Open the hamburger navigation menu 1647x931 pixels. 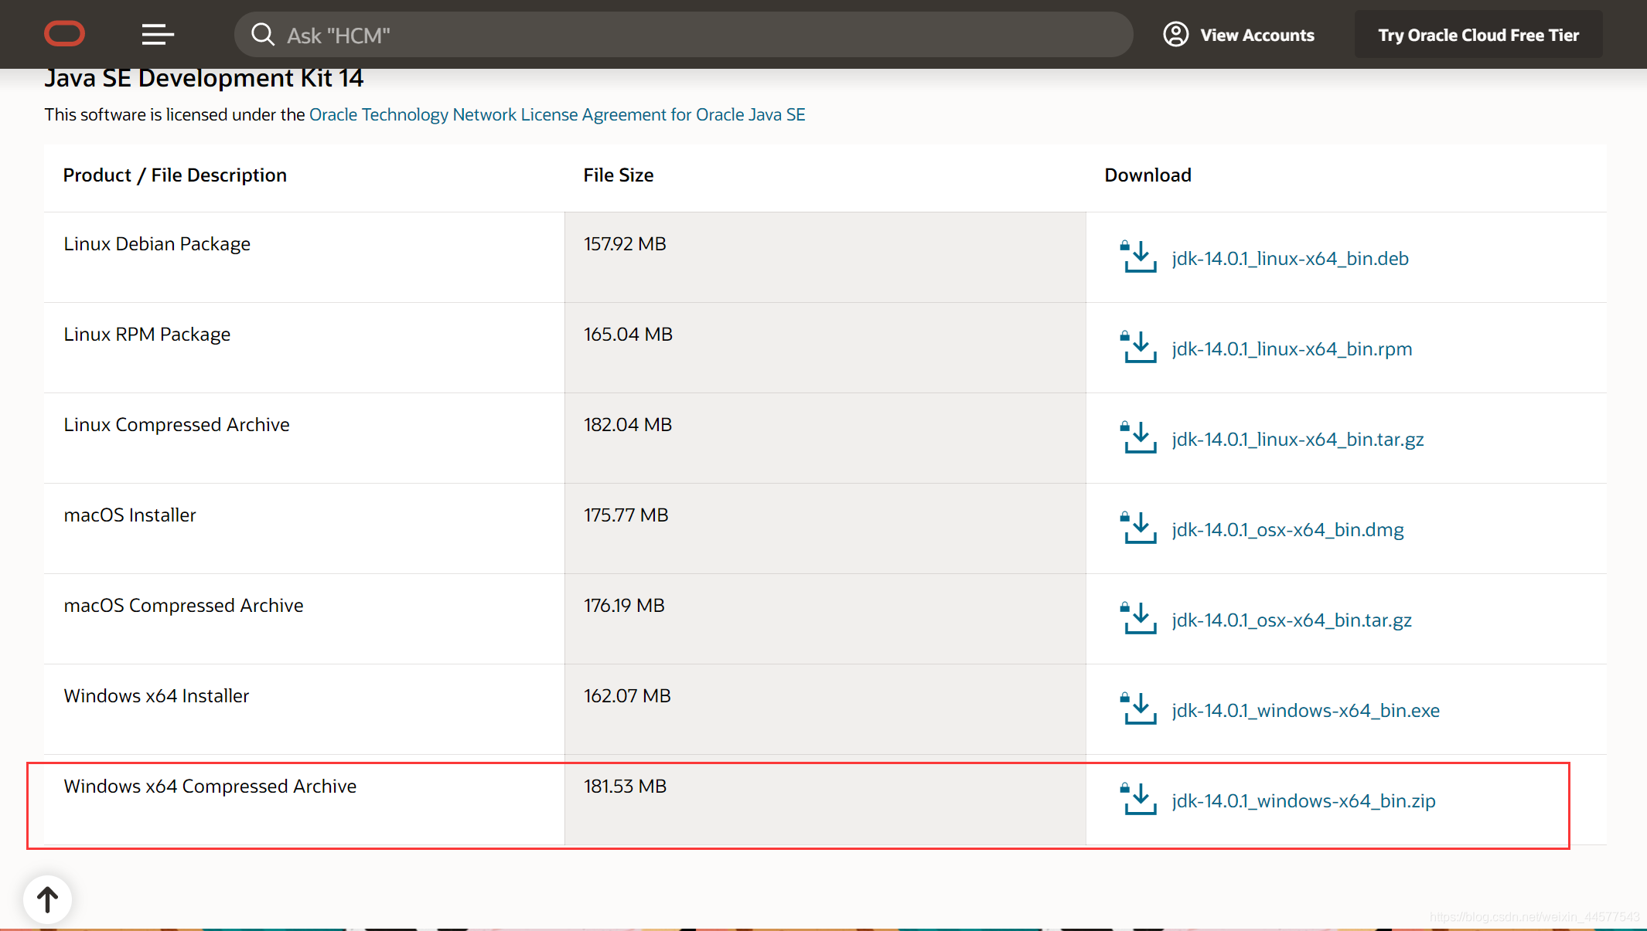(x=158, y=34)
